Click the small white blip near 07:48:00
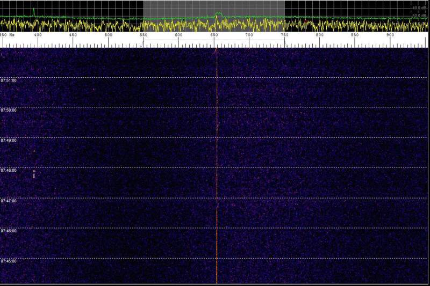430x286 pixels. point(34,174)
